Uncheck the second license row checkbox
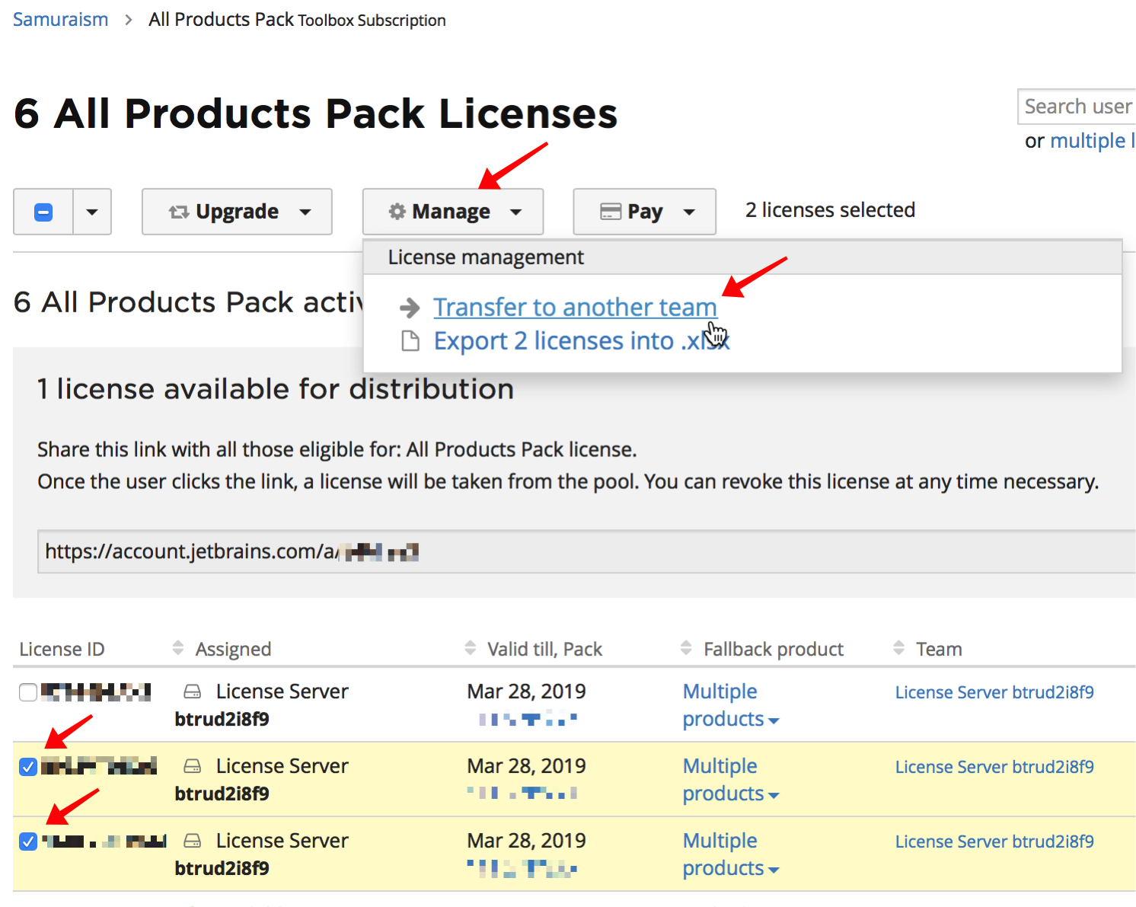The image size is (1136, 907). (28, 766)
